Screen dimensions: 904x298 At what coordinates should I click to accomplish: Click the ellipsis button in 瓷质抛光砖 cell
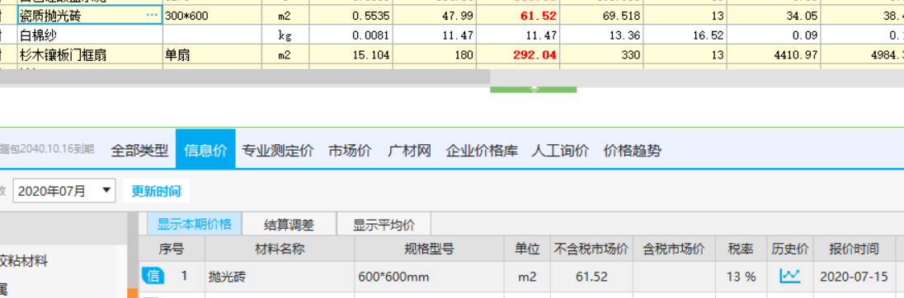coord(153,16)
